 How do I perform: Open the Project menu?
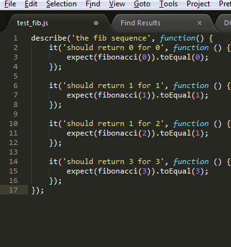click(x=198, y=4)
